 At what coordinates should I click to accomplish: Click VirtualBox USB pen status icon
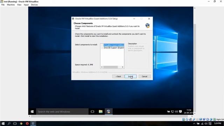point(194,119)
